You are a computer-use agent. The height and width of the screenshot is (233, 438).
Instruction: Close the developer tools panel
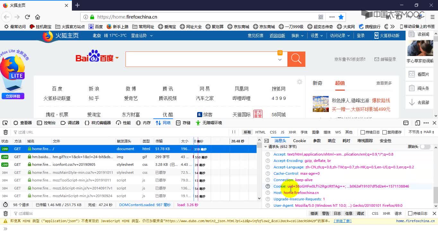(434, 123)
